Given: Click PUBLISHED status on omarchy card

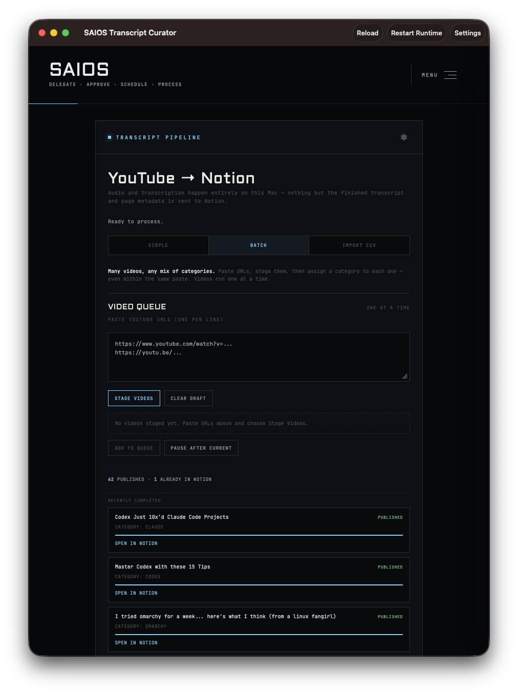Looking at the screenshot, I should coord(390,617).
